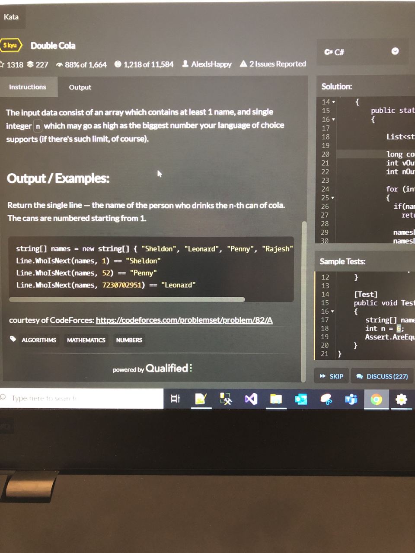415x553 pixels.
Task: Select the MATHEMATICS tag
Action: (x=86, y=340)
